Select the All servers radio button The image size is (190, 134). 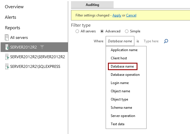pos(77,31)
